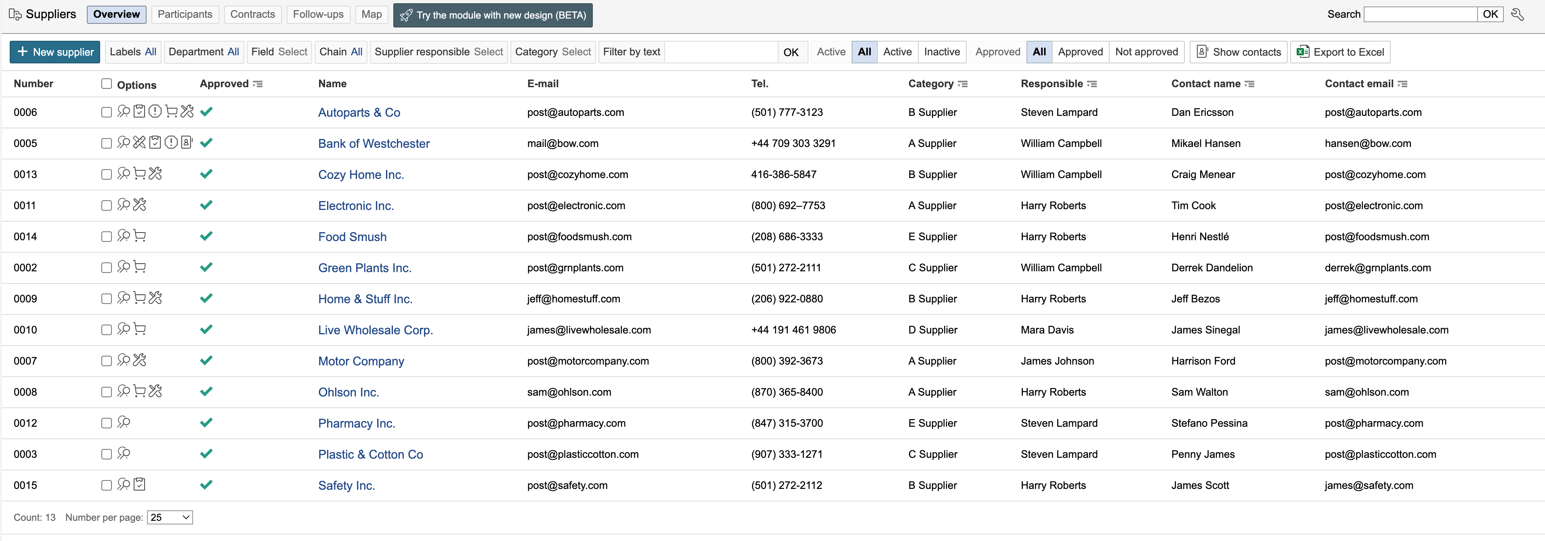1545x541 pixels.
Task: Click the tools icon in Motor Company row
Action: click(139, 361)
